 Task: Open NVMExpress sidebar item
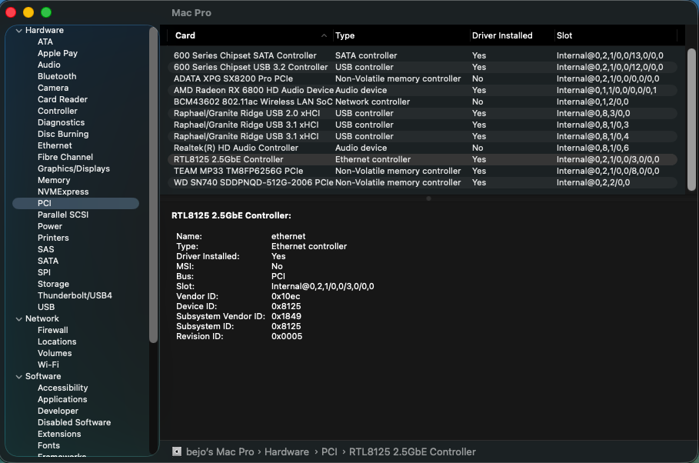tap(63, 192)
